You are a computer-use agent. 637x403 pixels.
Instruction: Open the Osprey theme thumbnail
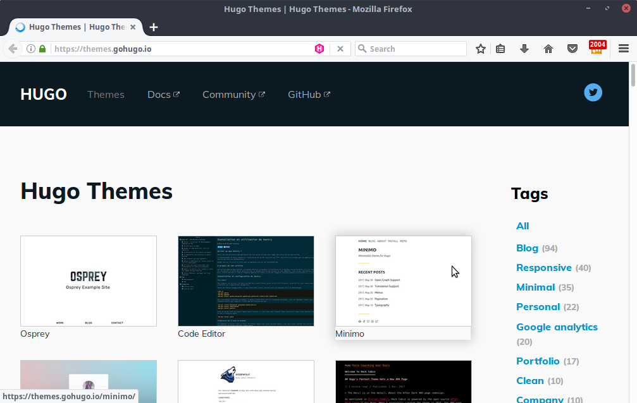pyautogui.click(x=89, y=281)
